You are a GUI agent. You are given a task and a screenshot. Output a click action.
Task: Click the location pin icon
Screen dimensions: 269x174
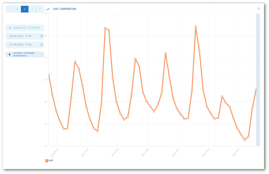click(x=10, y=55)
